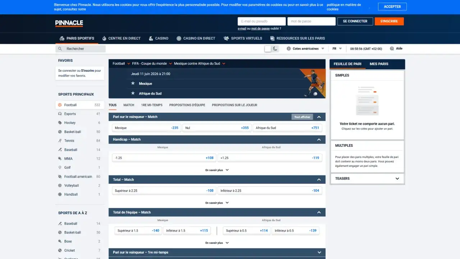Click forgotten mot de passe link
460x259 pixels.
(260, 28)
